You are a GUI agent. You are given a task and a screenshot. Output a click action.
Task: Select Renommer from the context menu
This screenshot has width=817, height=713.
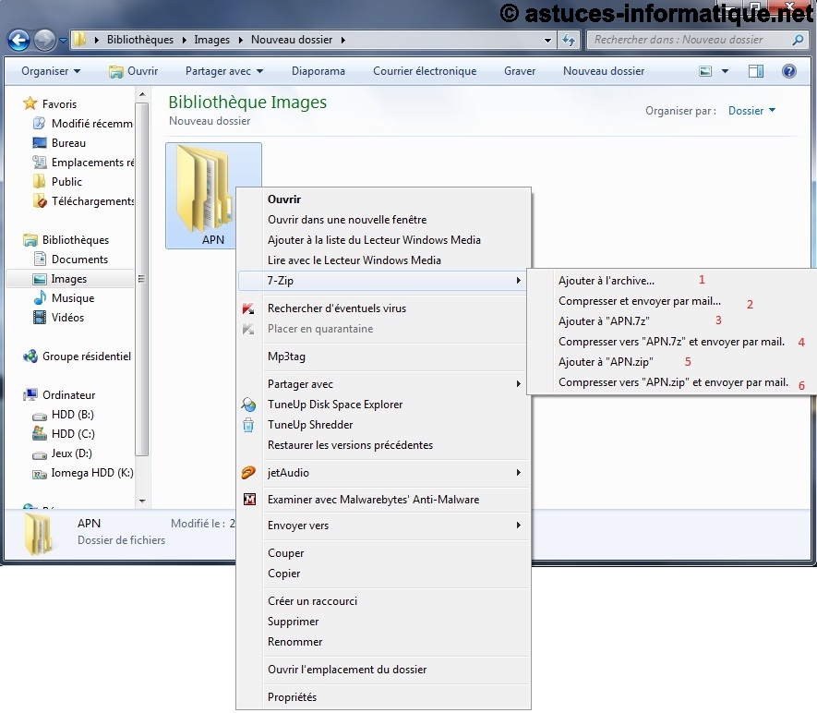(384, 642)
